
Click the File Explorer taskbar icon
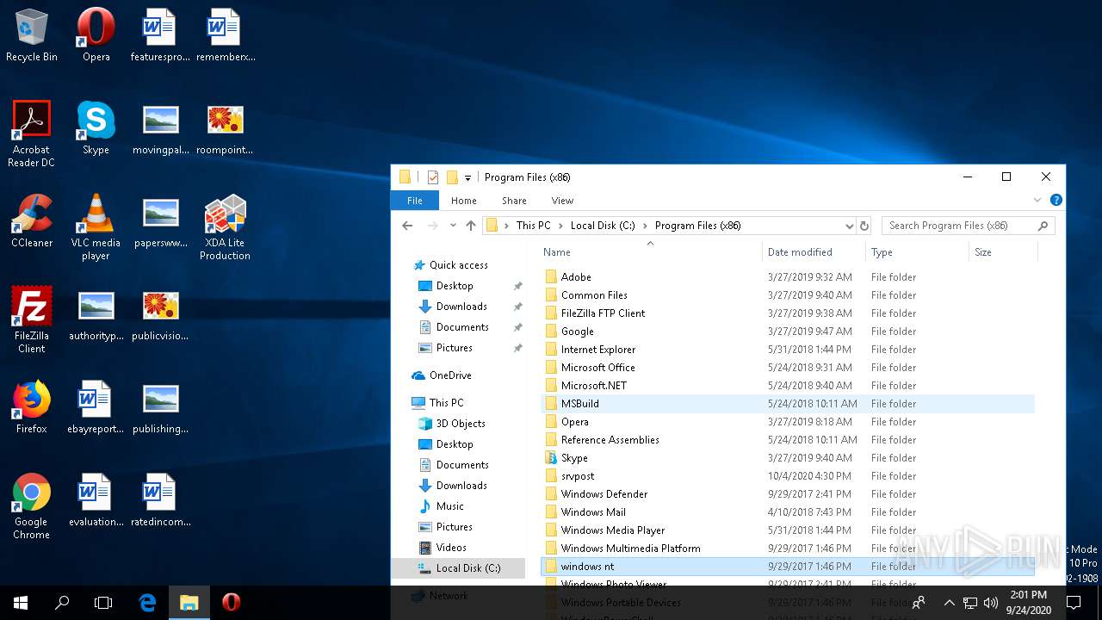[189, 603]
